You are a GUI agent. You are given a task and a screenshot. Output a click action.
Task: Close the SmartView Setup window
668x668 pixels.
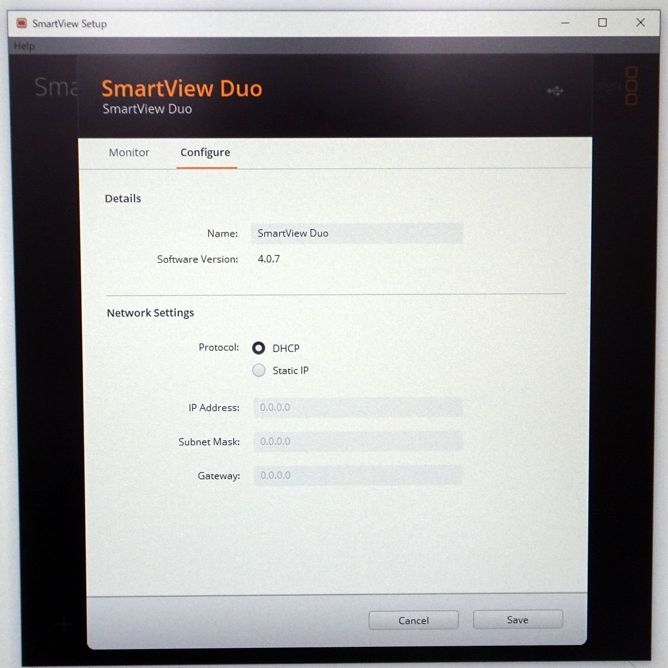pos(641,22)
